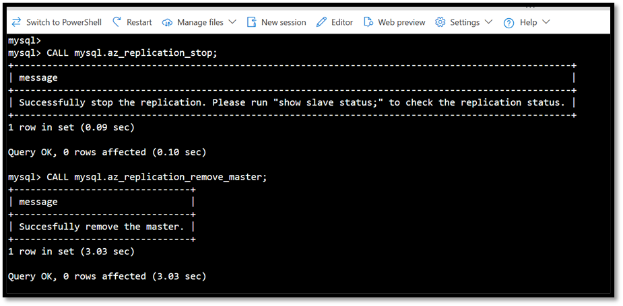Viewport: 623px width, 306px height.
Task: Click the Help question mark icon
Action: pos(509,23)
